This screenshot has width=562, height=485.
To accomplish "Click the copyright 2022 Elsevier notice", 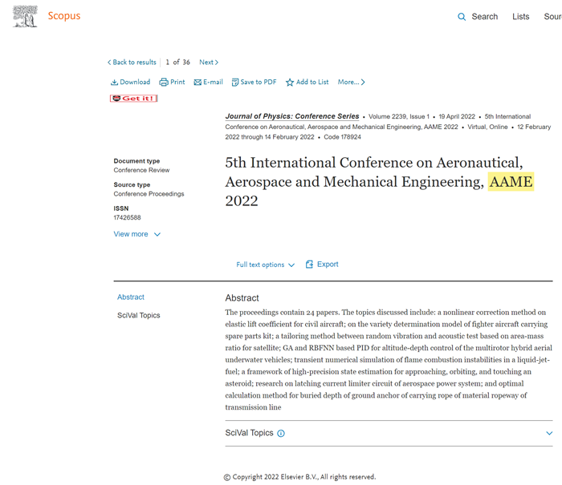I will click(x=299, y=477).
